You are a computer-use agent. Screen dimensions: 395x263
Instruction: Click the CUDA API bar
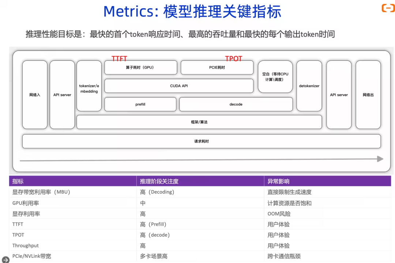179,86
